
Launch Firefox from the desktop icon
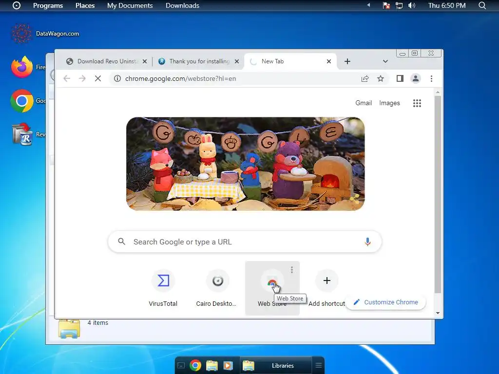click(22, 67)
